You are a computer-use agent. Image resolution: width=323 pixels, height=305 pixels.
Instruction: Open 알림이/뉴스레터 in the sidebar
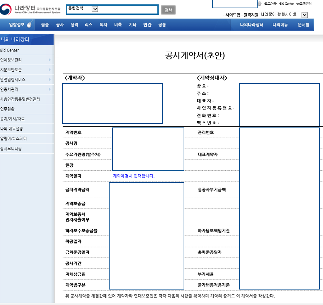(13, 138)
